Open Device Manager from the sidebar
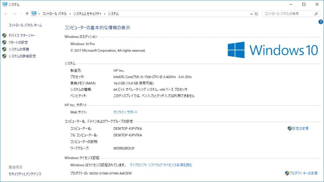The height and width of the screenshot is (182, 324). [x=21, y=35]
